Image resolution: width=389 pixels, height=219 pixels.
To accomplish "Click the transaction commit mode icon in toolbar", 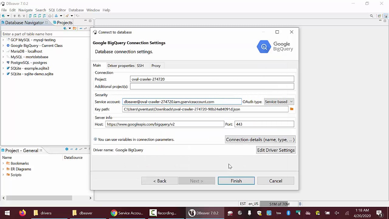I will pos(56,16).
